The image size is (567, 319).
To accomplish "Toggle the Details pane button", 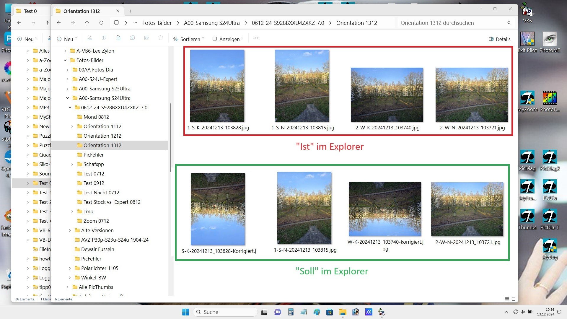I will coord(499,39).
